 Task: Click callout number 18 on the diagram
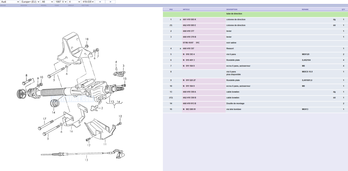pos(87,39)
